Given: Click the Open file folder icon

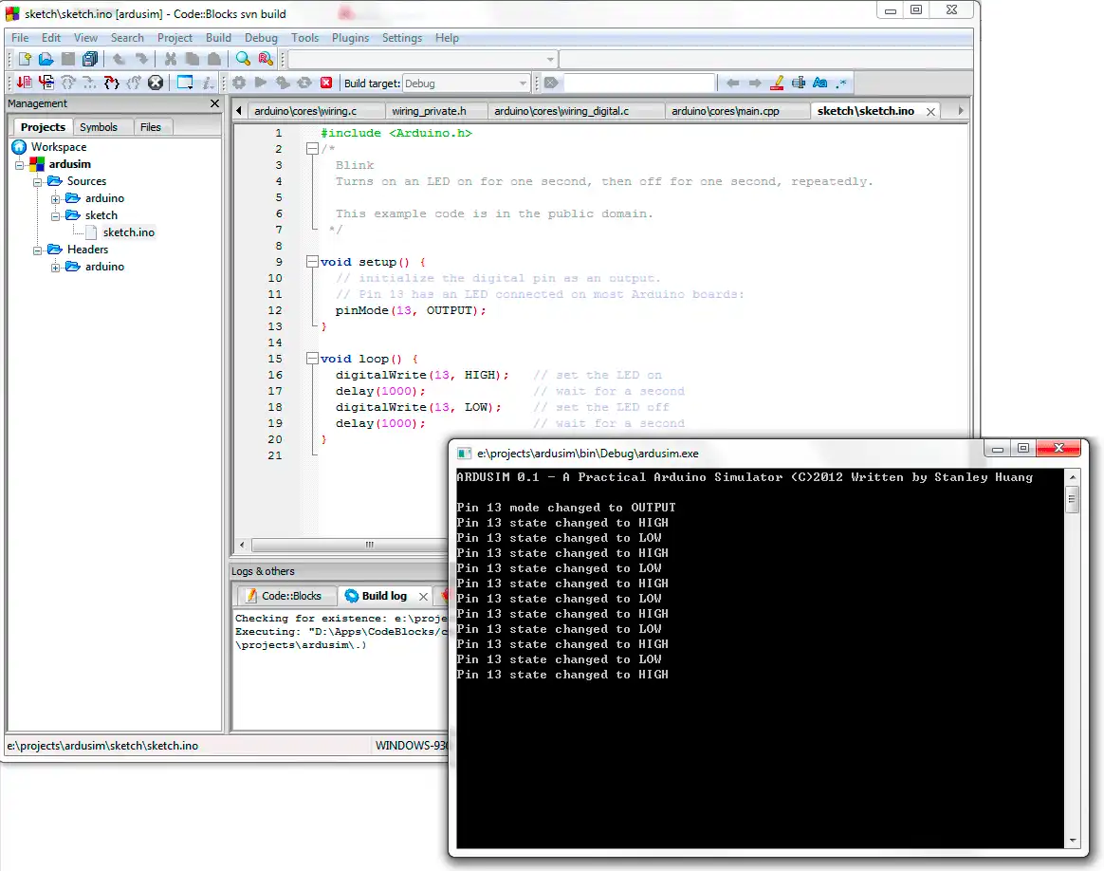Looking at the screenshot, I should (x=46, y=59).
